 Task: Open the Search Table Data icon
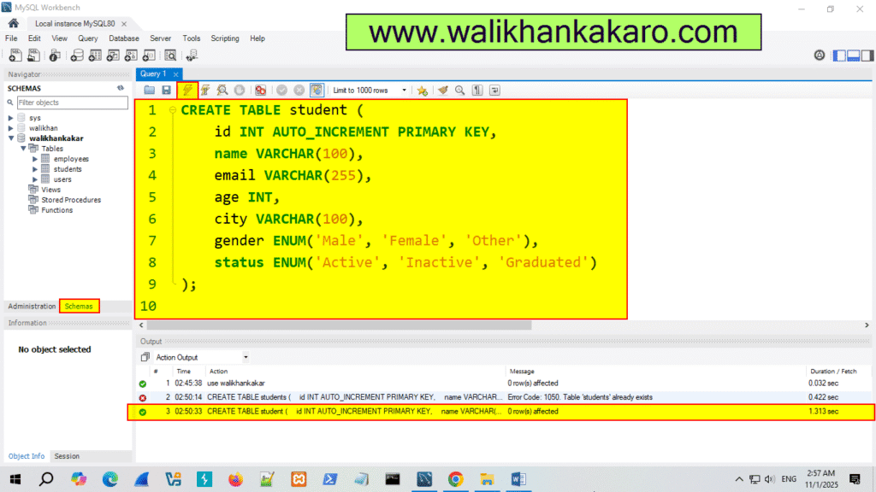point(169,55)
